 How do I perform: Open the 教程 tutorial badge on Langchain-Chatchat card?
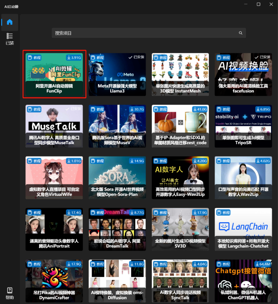pyautogui.click(x=223, y=212)
